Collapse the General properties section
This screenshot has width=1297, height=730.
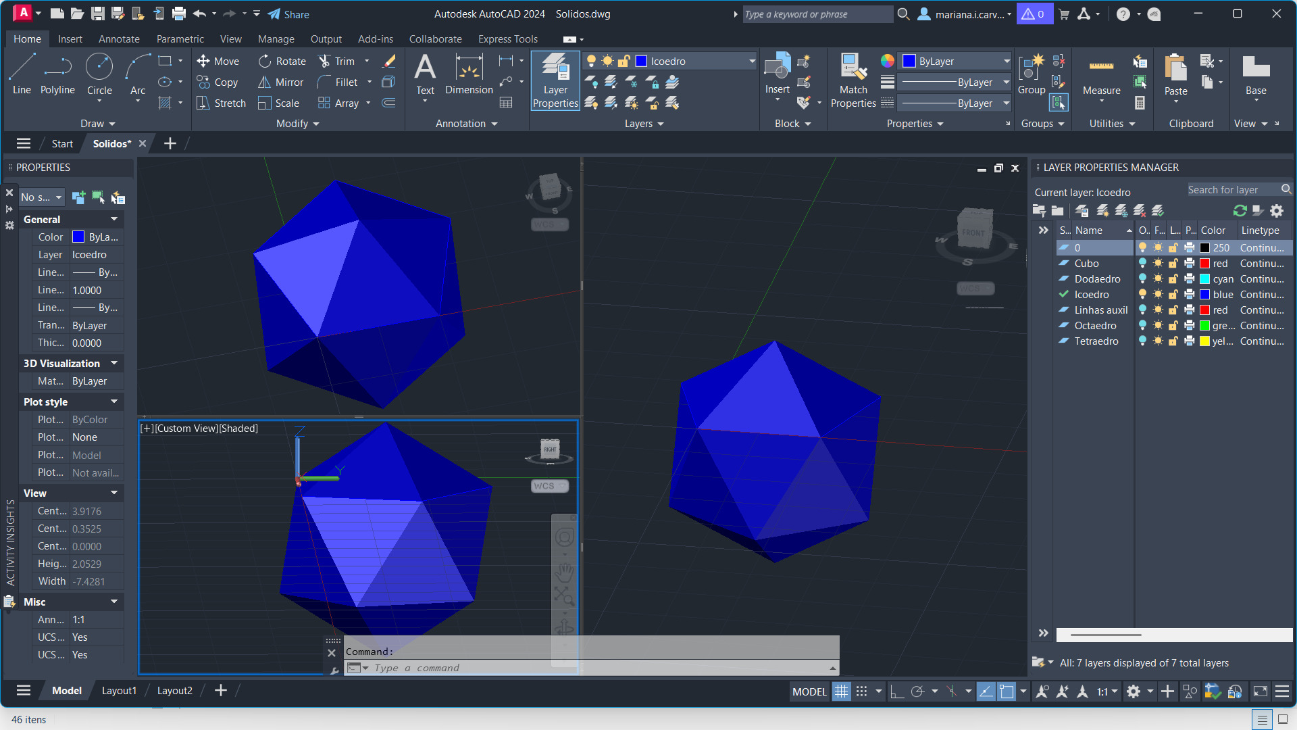(114, 219)
